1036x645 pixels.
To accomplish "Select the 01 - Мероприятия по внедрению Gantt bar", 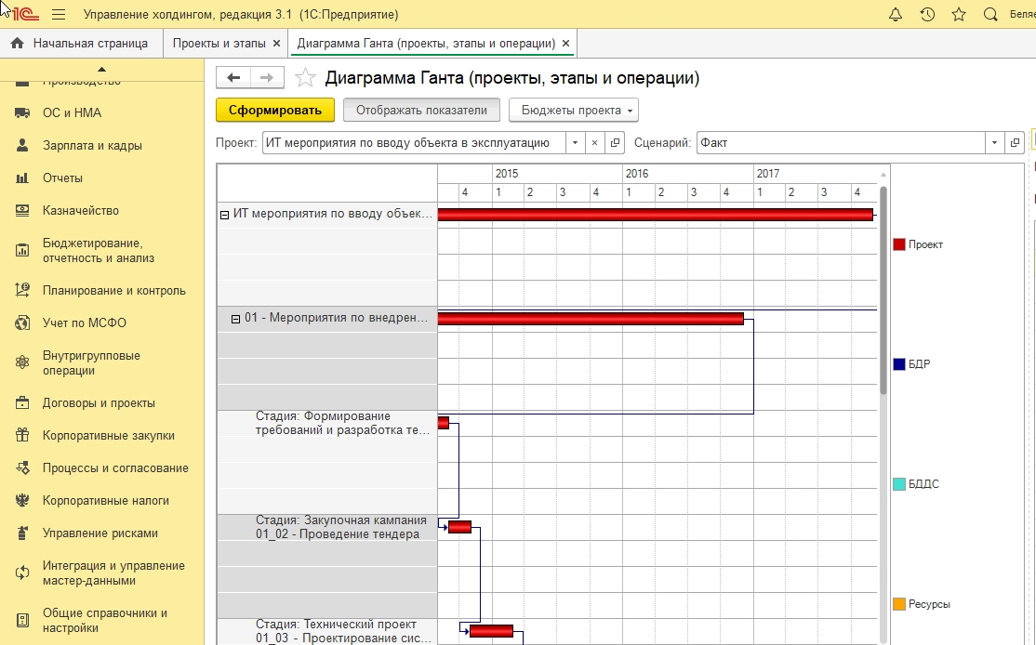I will click(591, 319).
